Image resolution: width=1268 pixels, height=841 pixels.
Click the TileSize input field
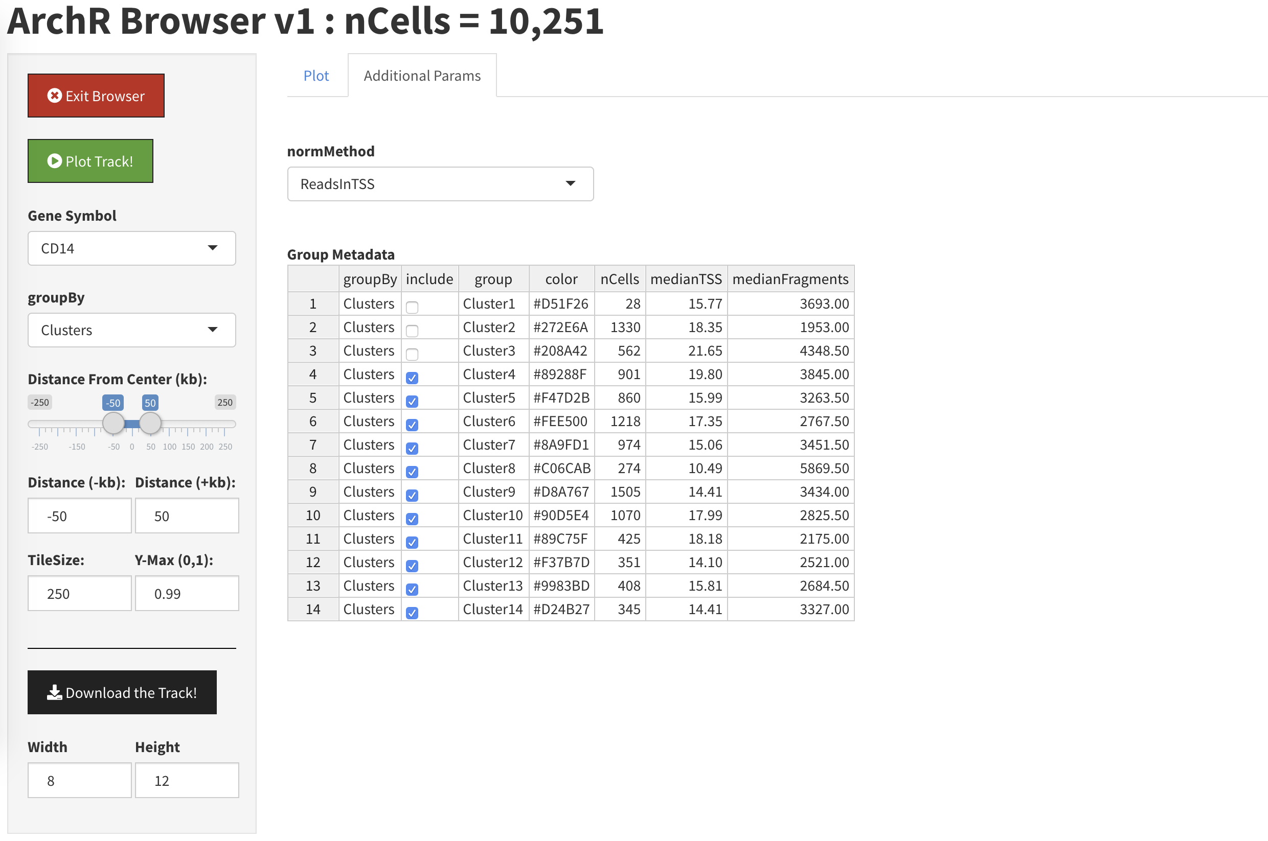pyautogui.click(x=79, y=594)
